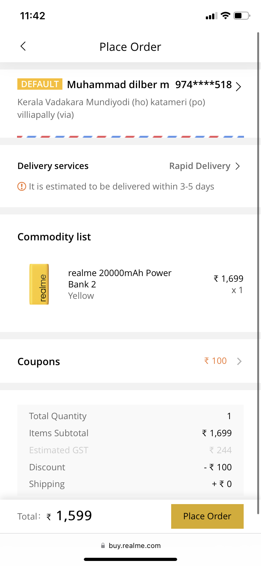Tap the battery status icon
Image resolution: width=261 pixels, height=566 pixels.
(x=242, y=16)
